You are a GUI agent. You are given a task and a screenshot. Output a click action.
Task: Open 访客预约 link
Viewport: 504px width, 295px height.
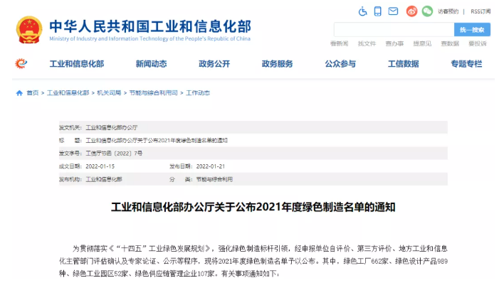pos(448,11)
